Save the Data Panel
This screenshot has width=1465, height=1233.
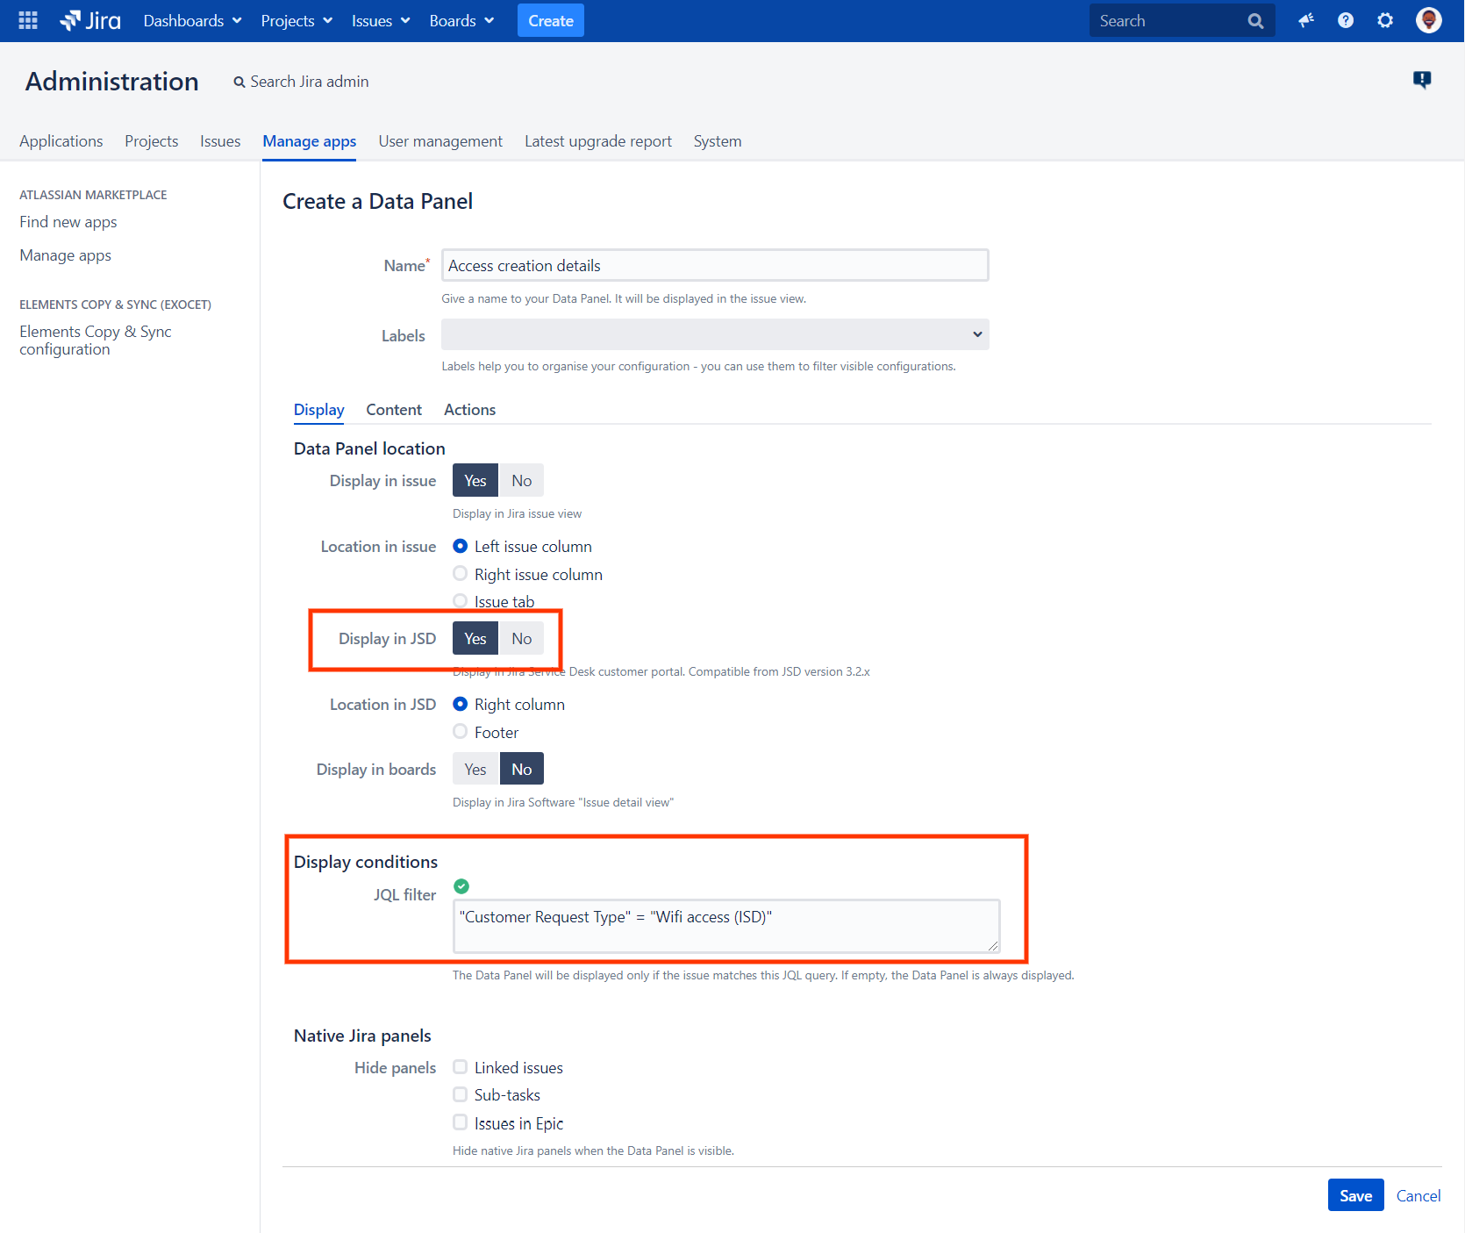pos(1355,1194)
